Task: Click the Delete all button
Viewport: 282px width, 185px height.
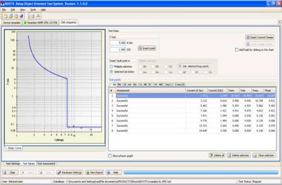Action: (x=217, y=155)
